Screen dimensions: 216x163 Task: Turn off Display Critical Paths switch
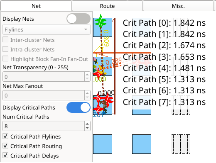pyautogui.click(x=79, y=107)
